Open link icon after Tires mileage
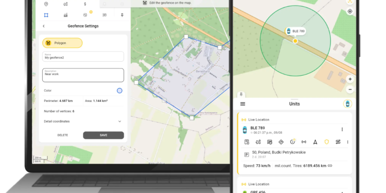This screenshot has width=386, height=193. click(330, 166)
